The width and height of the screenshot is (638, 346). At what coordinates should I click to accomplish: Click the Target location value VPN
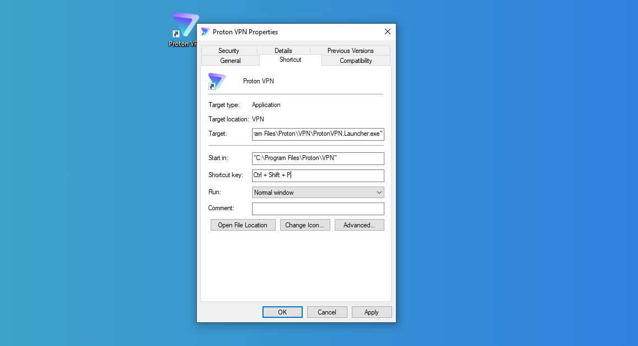click(258, 119)
